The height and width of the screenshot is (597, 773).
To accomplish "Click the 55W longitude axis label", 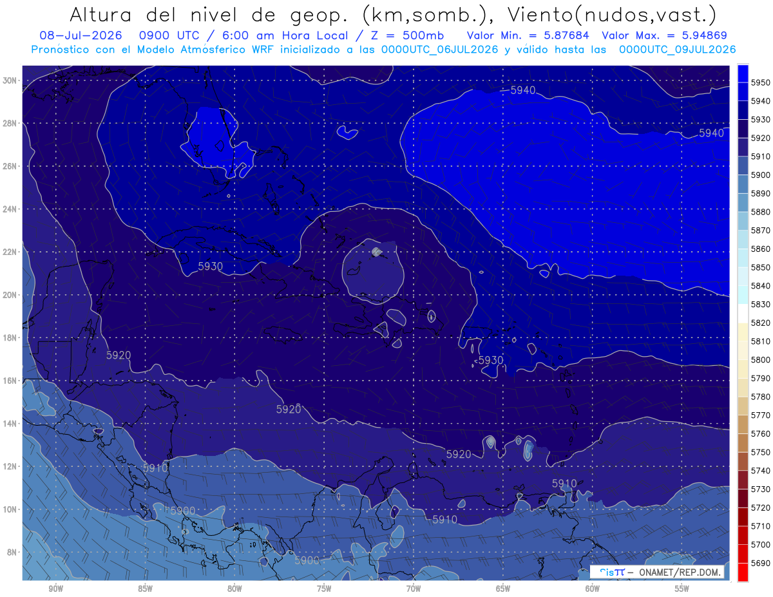I will pyautogui.click(x=682, y=589).
